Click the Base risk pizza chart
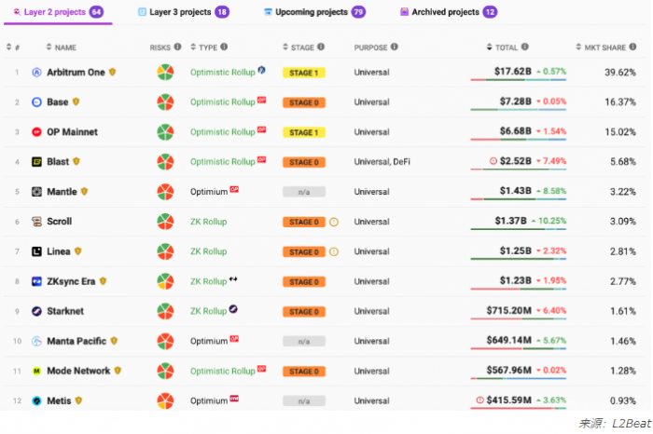This screenshot has width=653, height=434. [x=165, y=102]
